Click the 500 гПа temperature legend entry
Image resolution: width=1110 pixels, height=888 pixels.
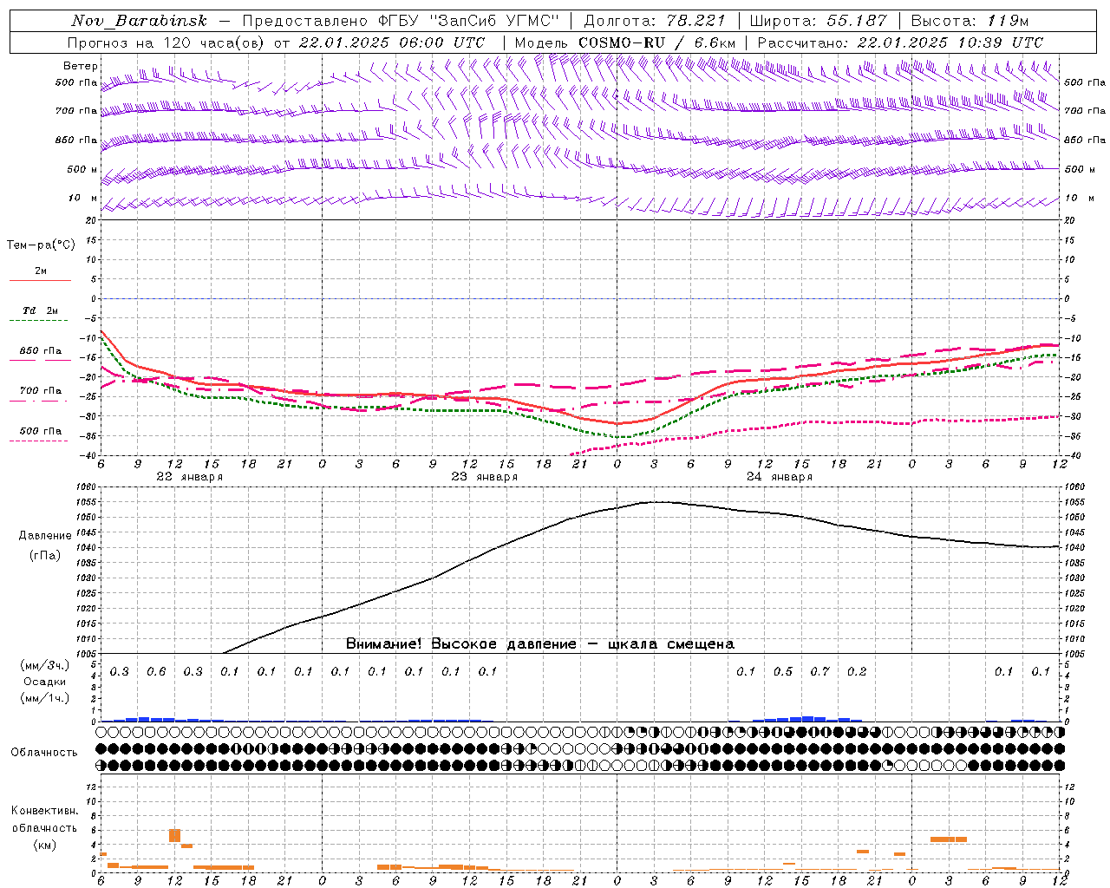point(40,434)
